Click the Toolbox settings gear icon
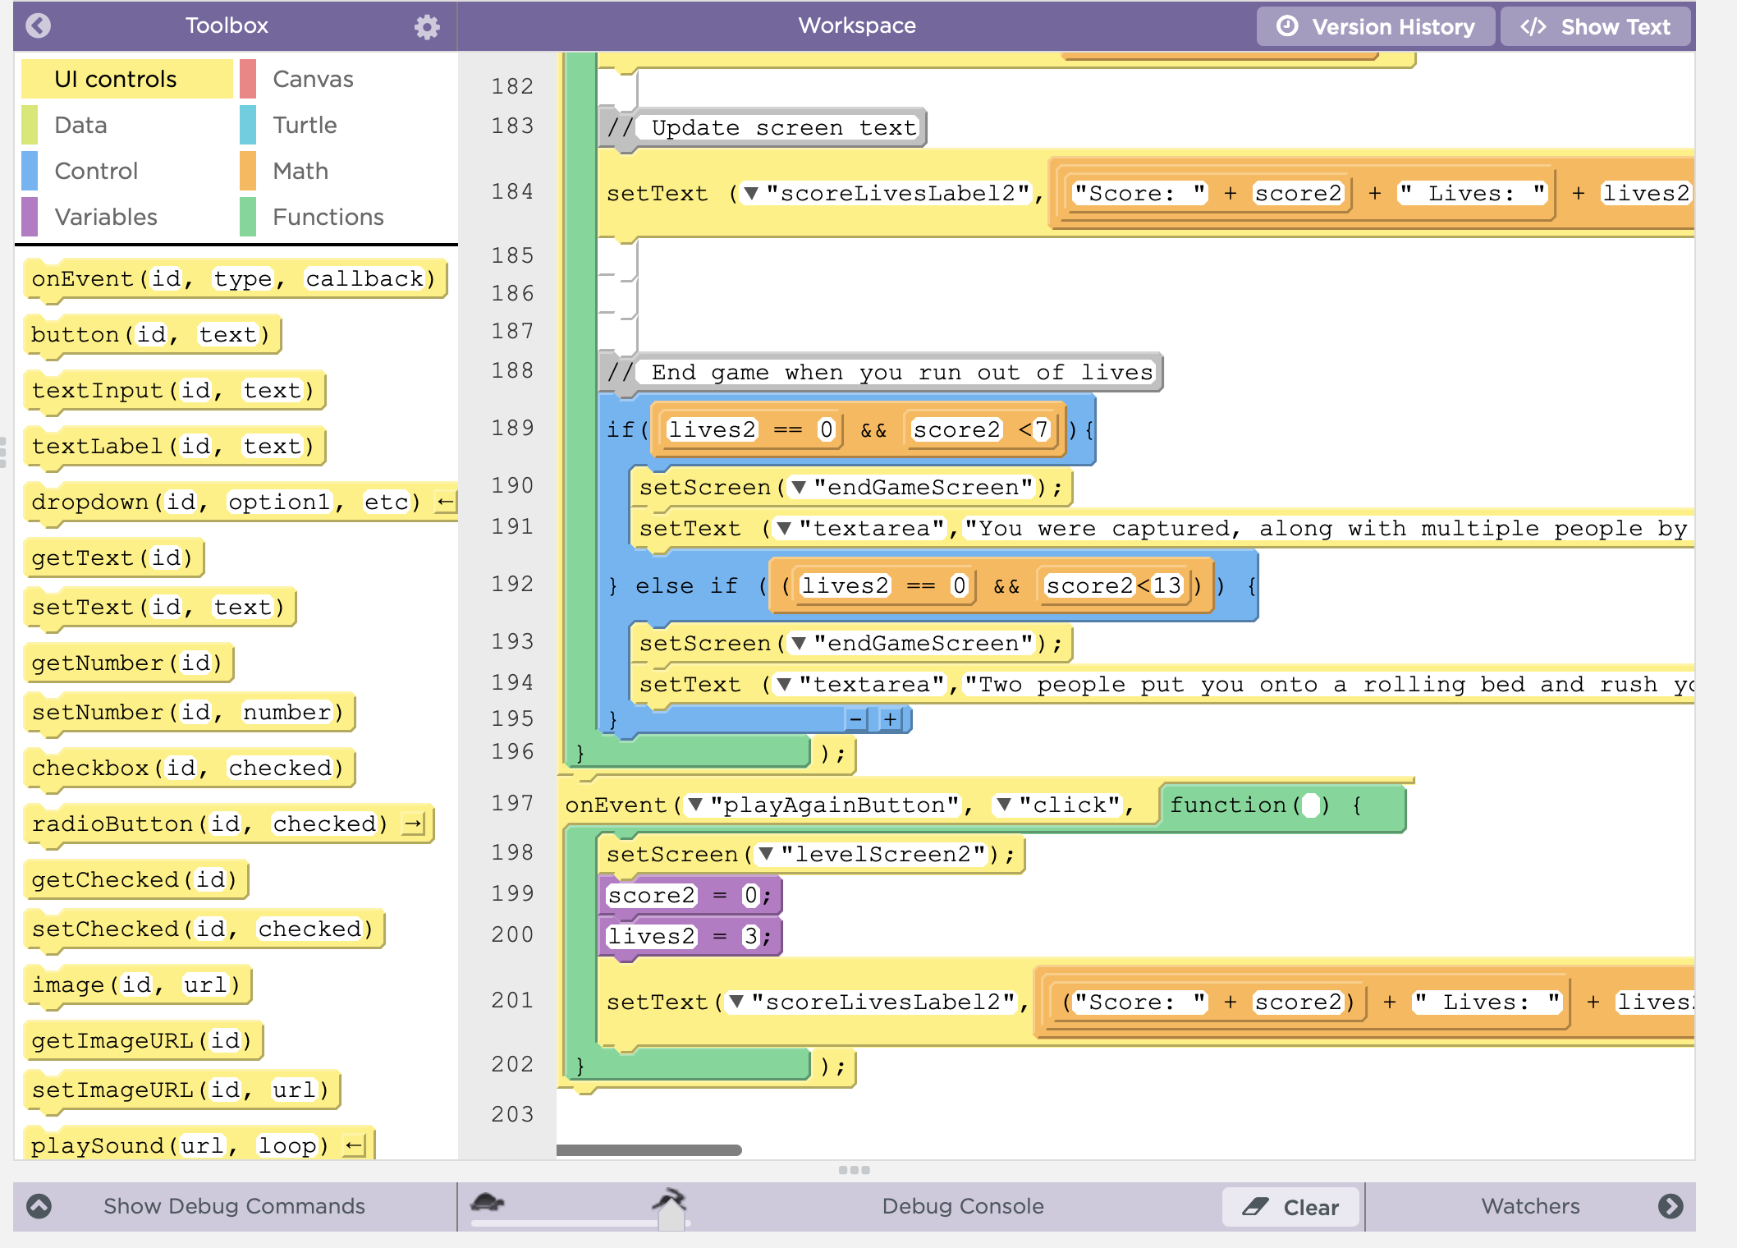 click(x=426, y=26)
